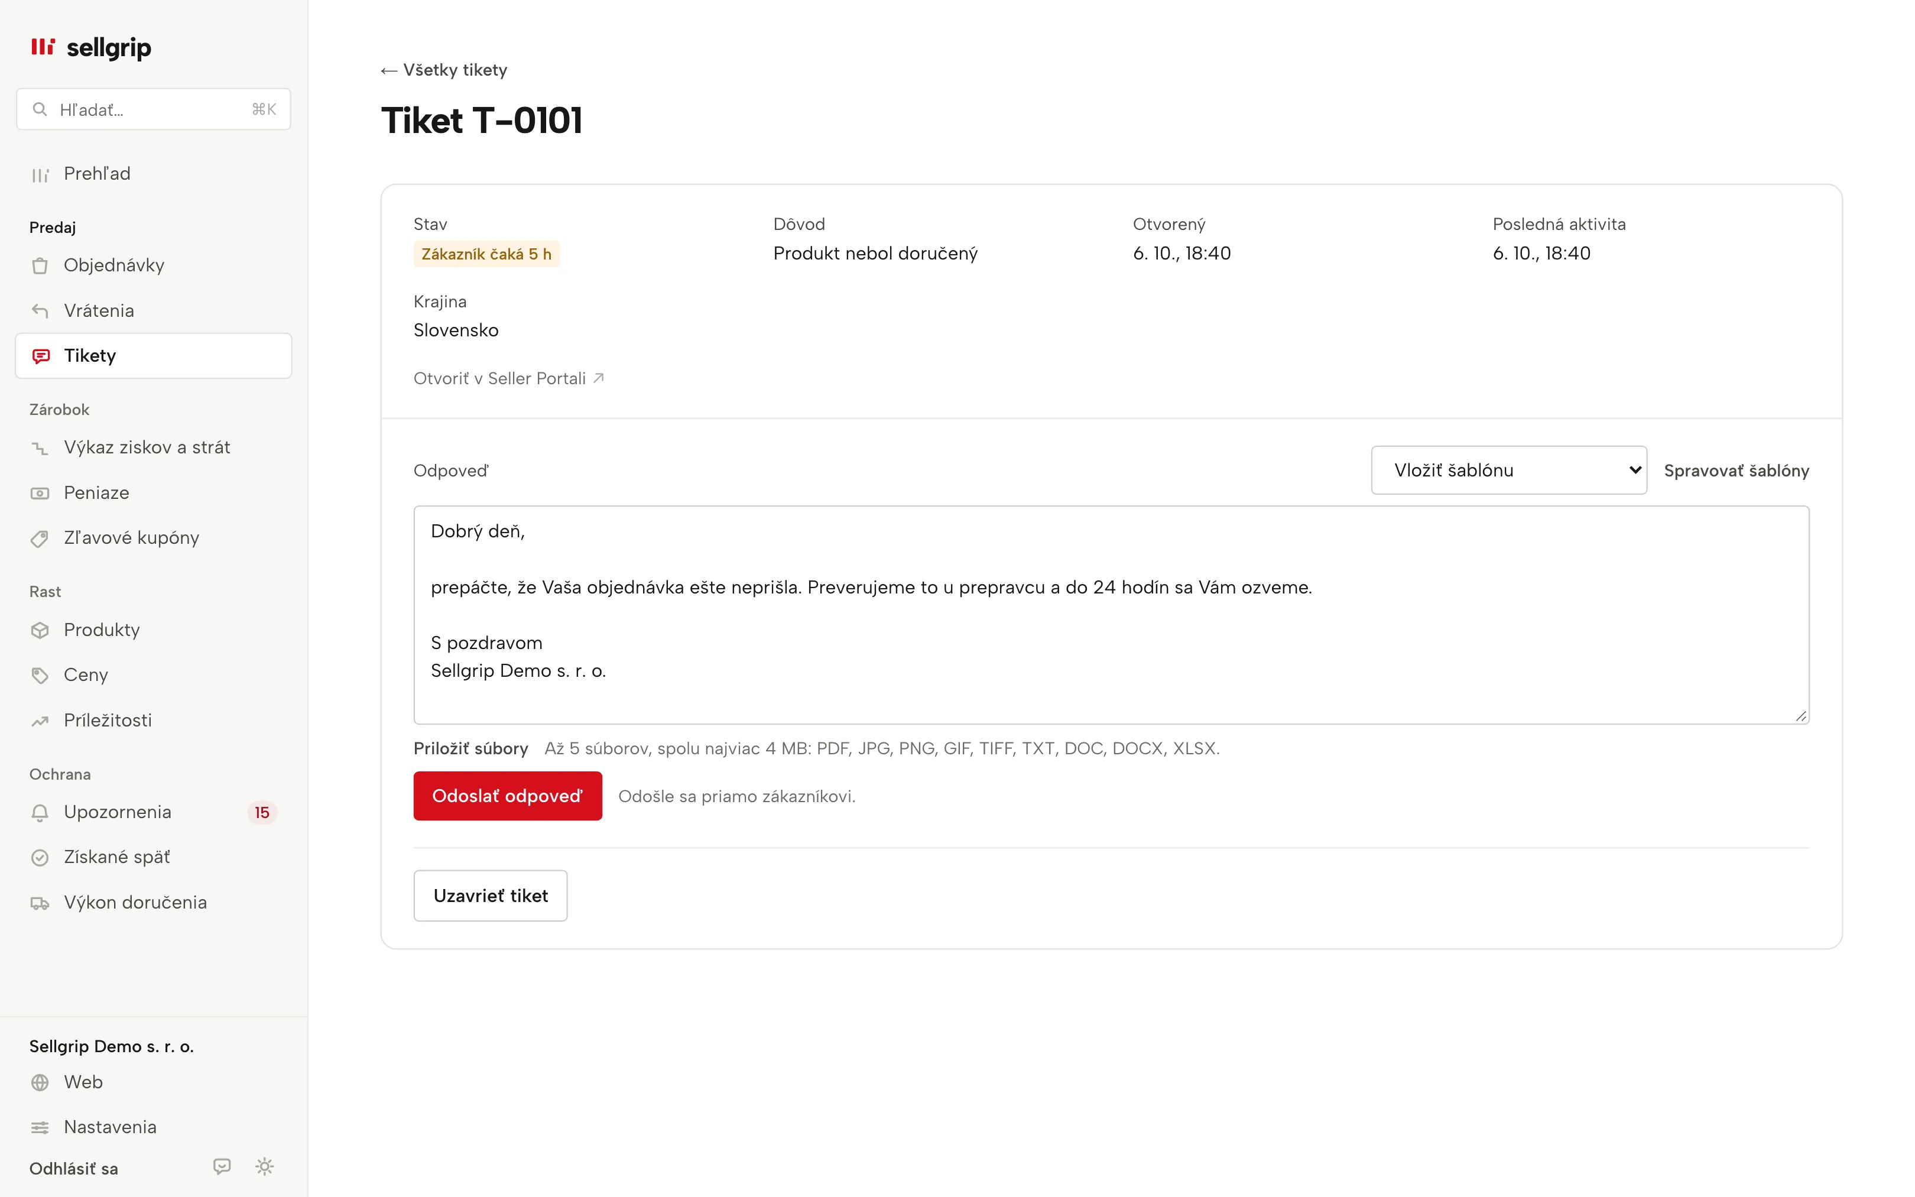Click the Slovensko country value
1915x1197 pixels.
point(456,330)
